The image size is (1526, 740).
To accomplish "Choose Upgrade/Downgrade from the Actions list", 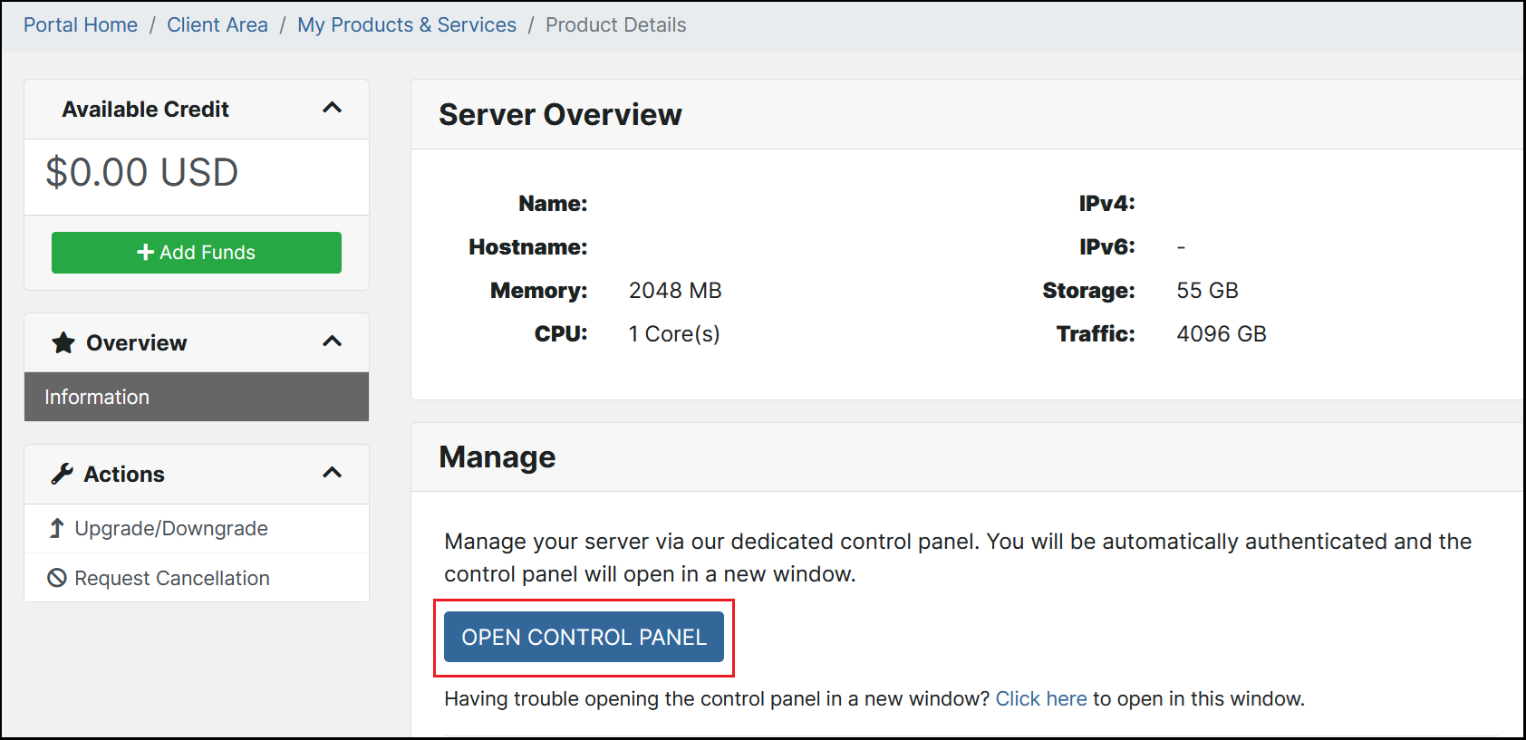I will [x=171, y=528].
